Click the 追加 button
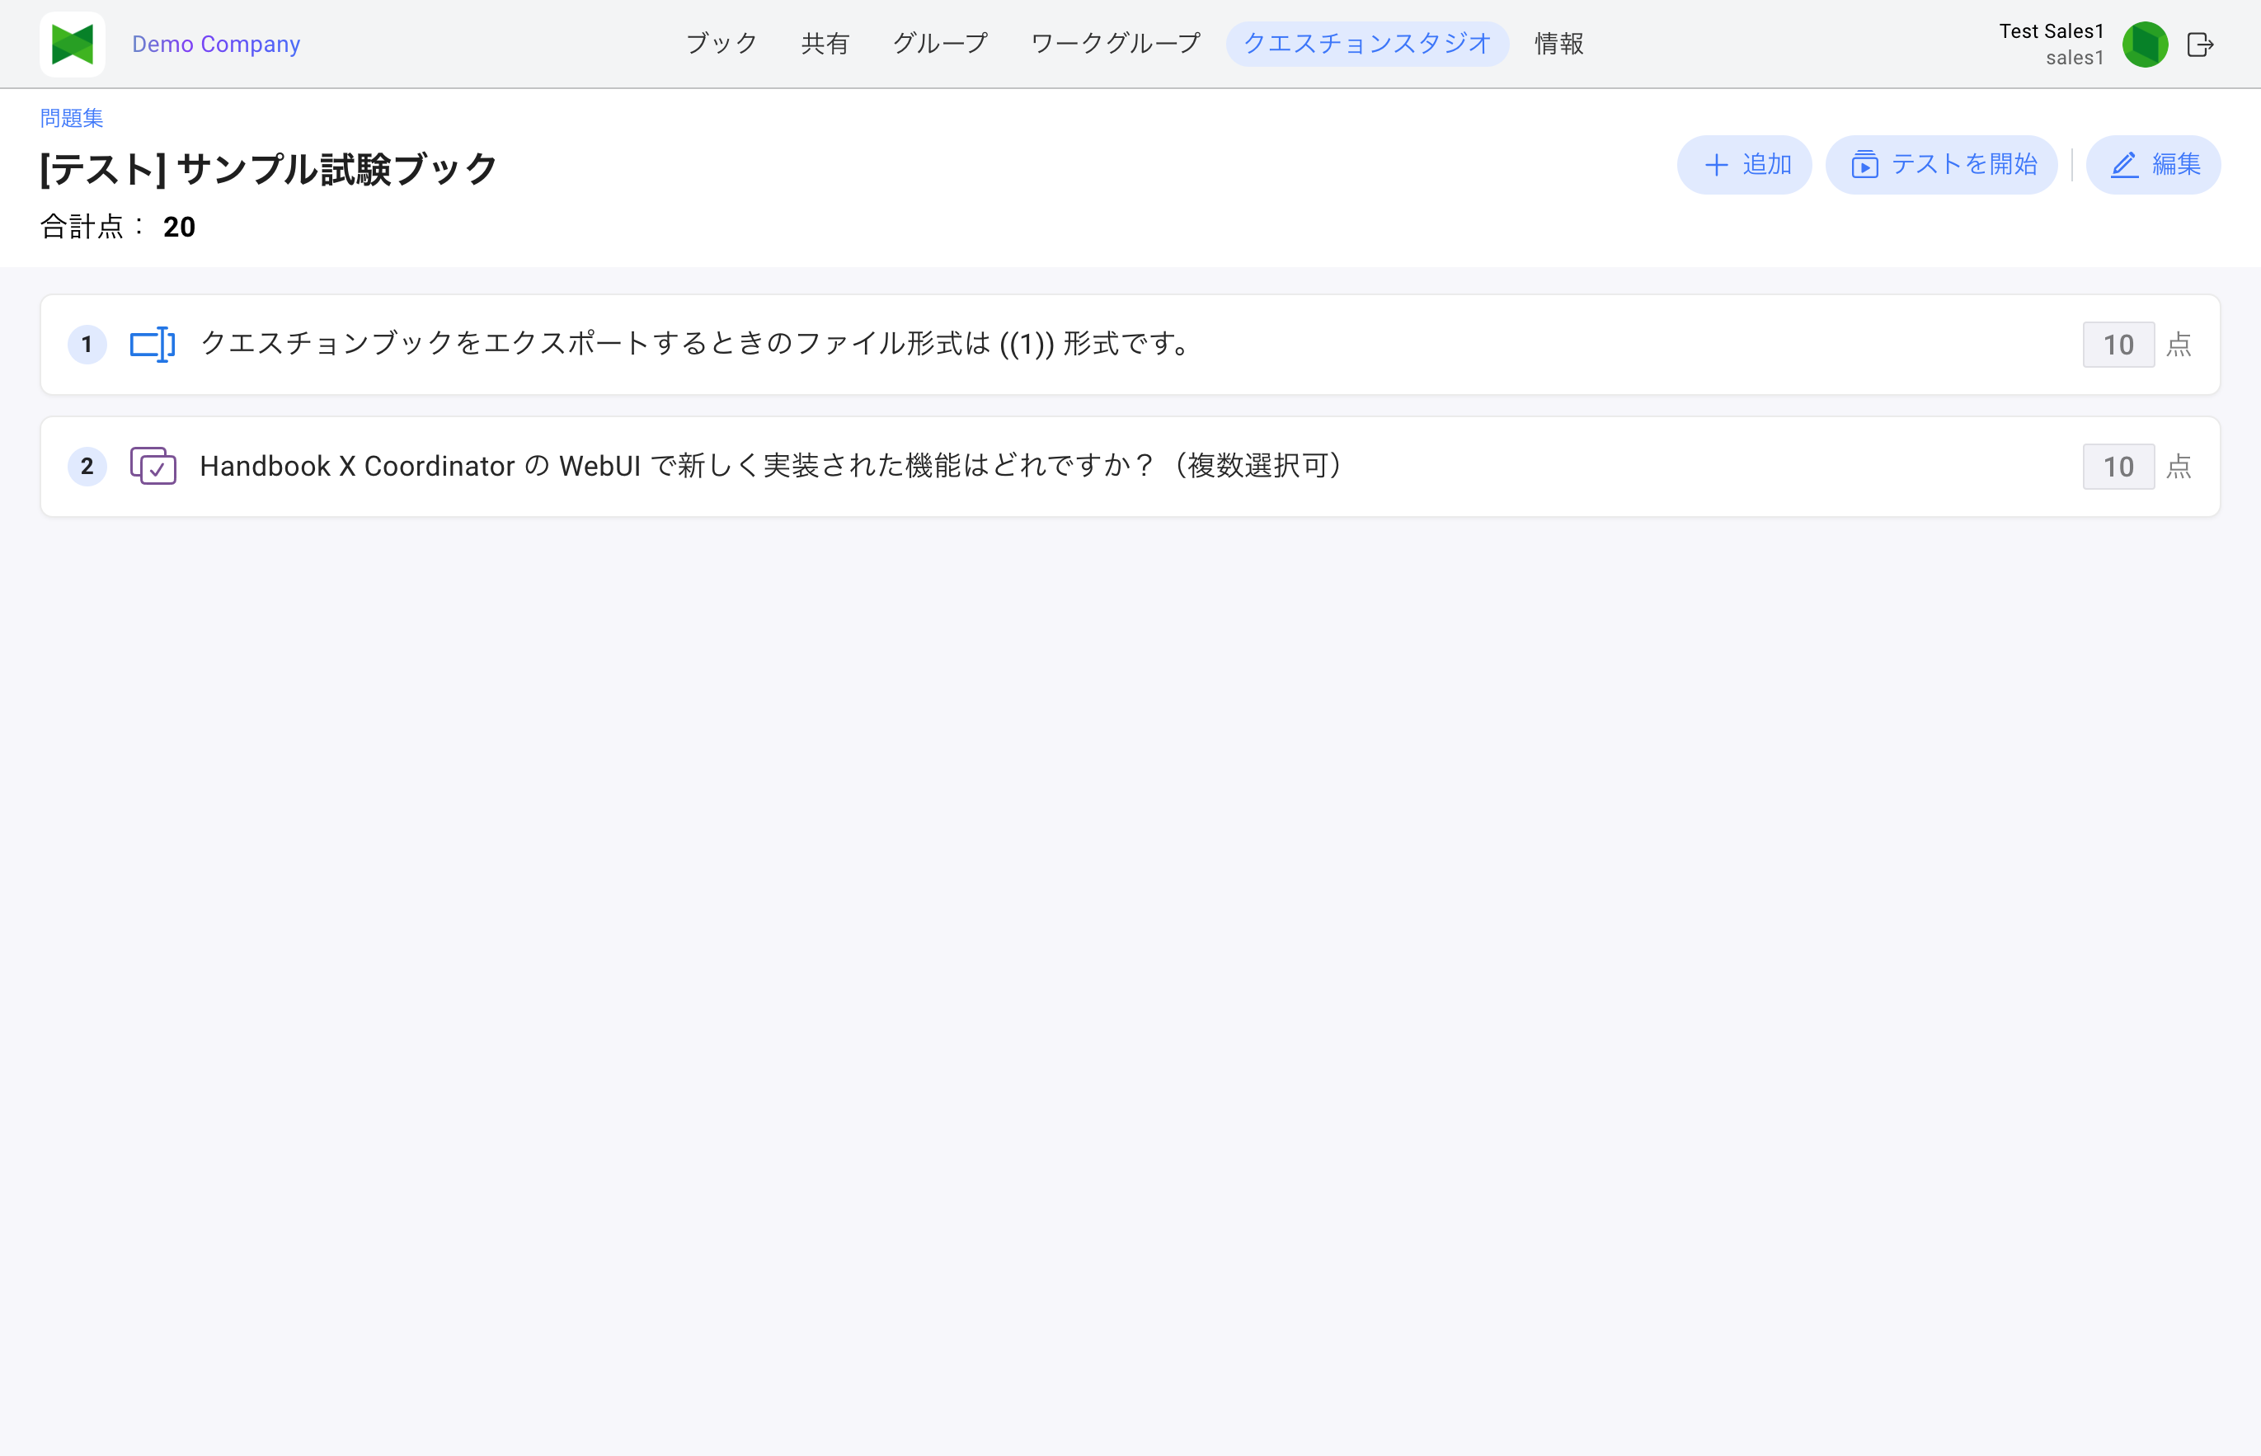 coord(1744,165)
